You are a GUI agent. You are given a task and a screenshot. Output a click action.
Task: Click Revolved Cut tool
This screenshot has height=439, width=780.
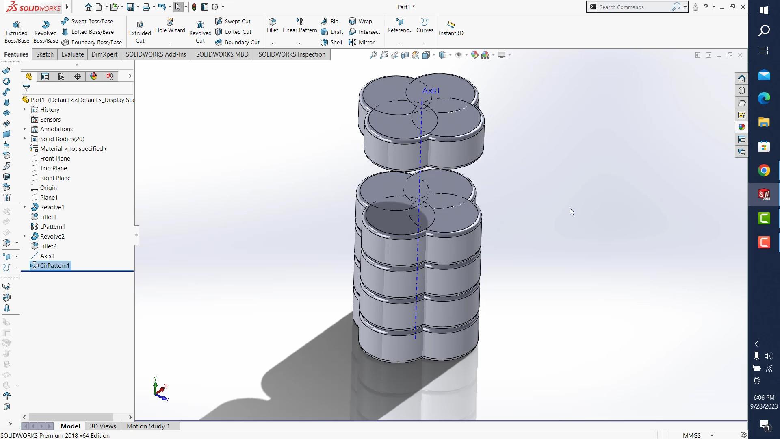200,32
